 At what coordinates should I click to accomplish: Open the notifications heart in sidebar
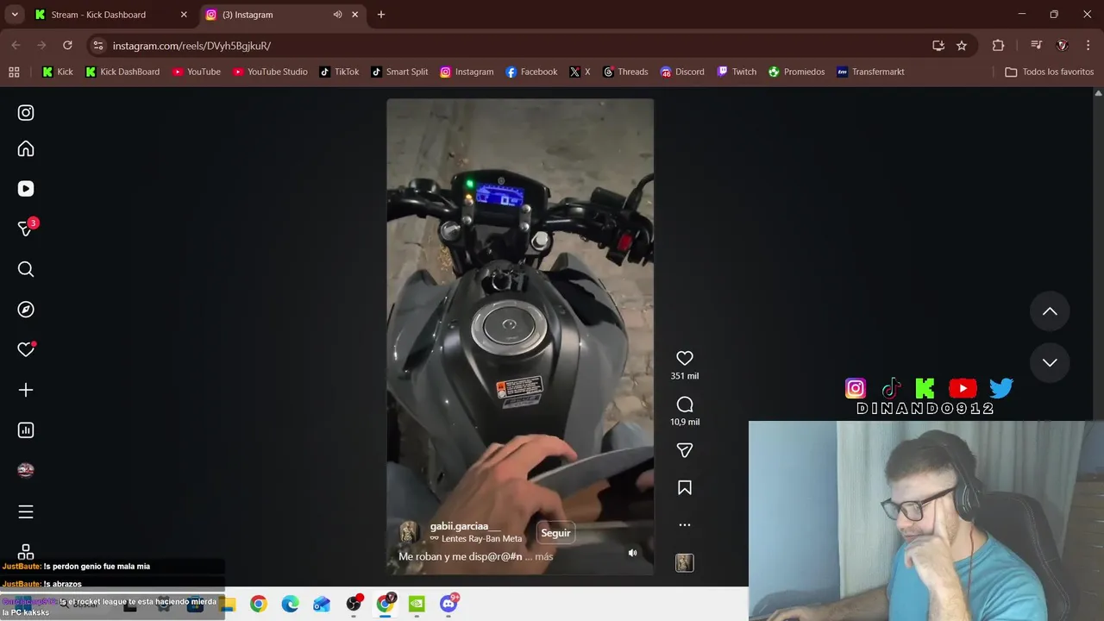click(x=26, y=349)
